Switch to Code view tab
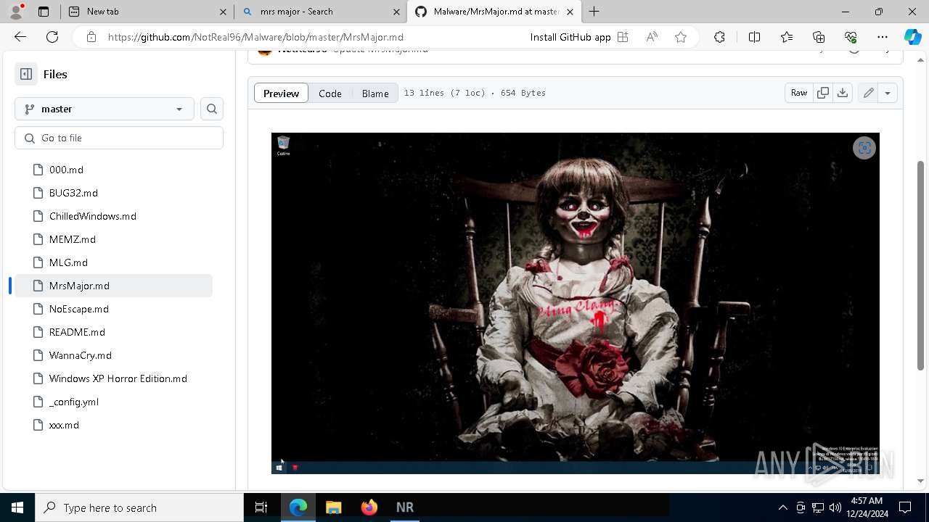The width and height of the screenshot is (929, 522). coord(330,93)
